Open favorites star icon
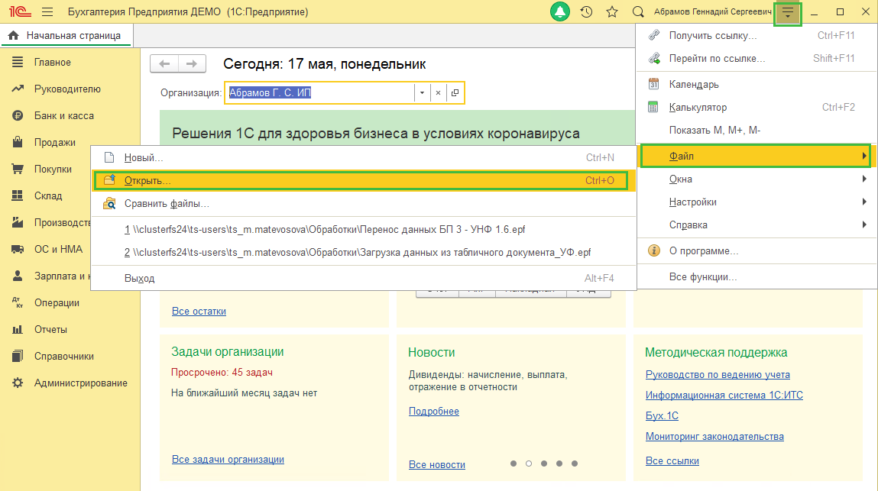Image resolution: width=878 pixels, height=491 pixels. 612,11
